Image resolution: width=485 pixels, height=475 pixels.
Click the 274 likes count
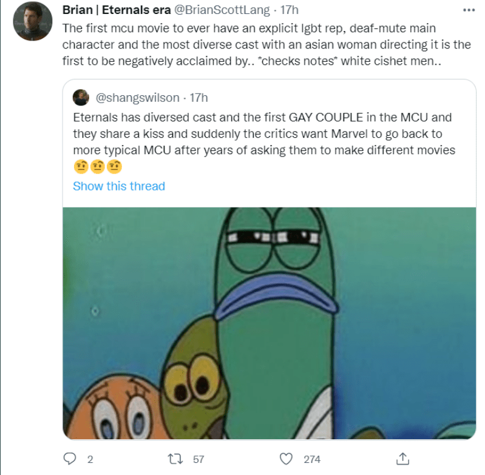(x=312, y=459)
